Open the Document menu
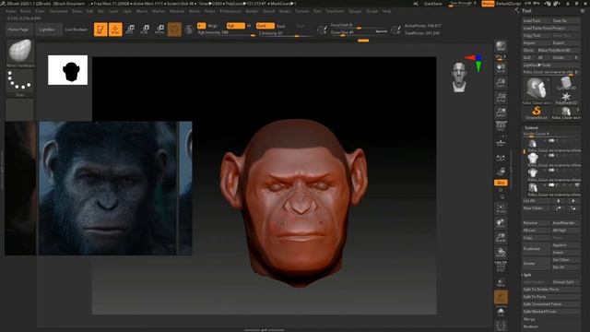Viewport: 590px width, 332px height. 58,11
